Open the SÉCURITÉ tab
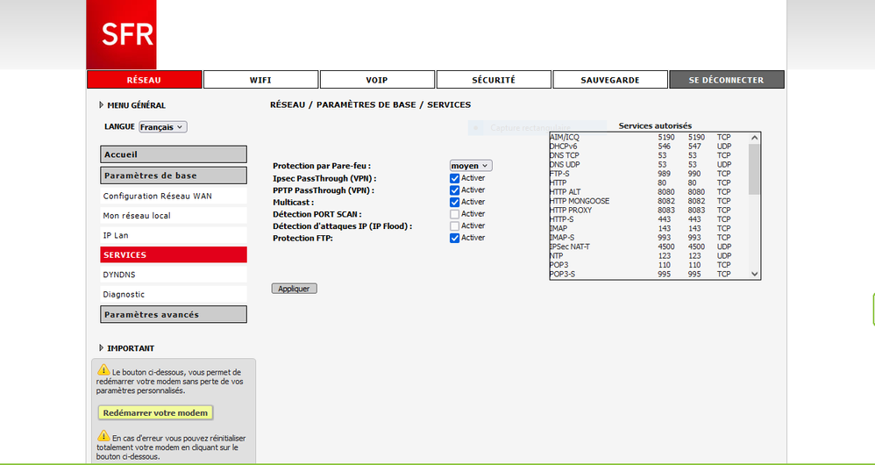This screenshot has width=875, height=465. click(494, 80)
